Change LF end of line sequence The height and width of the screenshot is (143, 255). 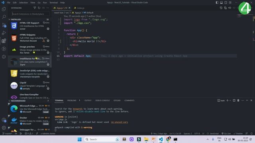click(203, 133)
